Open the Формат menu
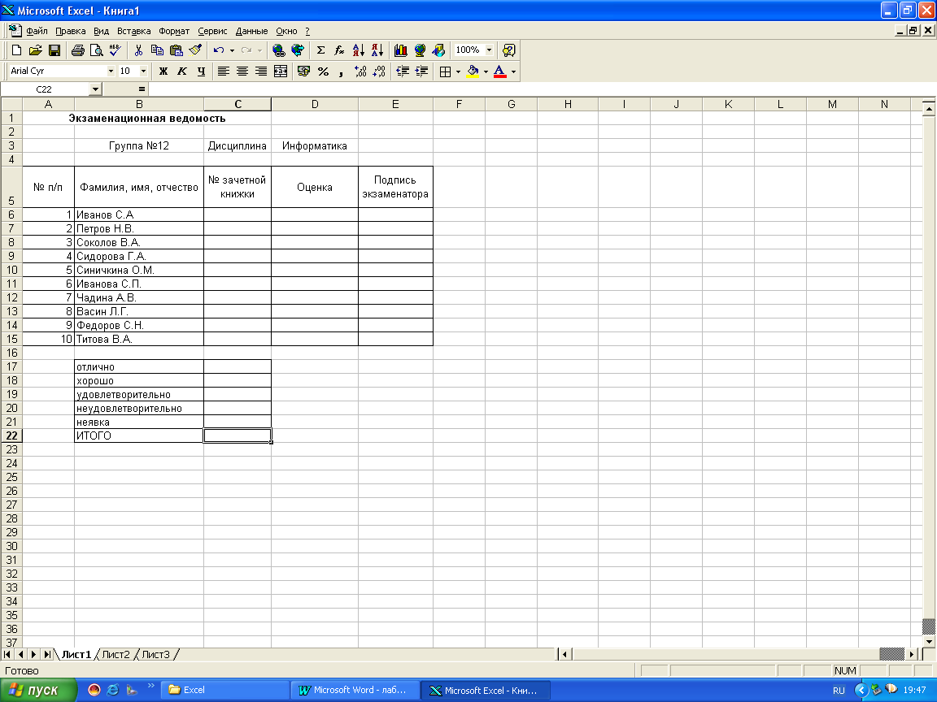This screenshot has height=702, width=937. pos(174,31)
